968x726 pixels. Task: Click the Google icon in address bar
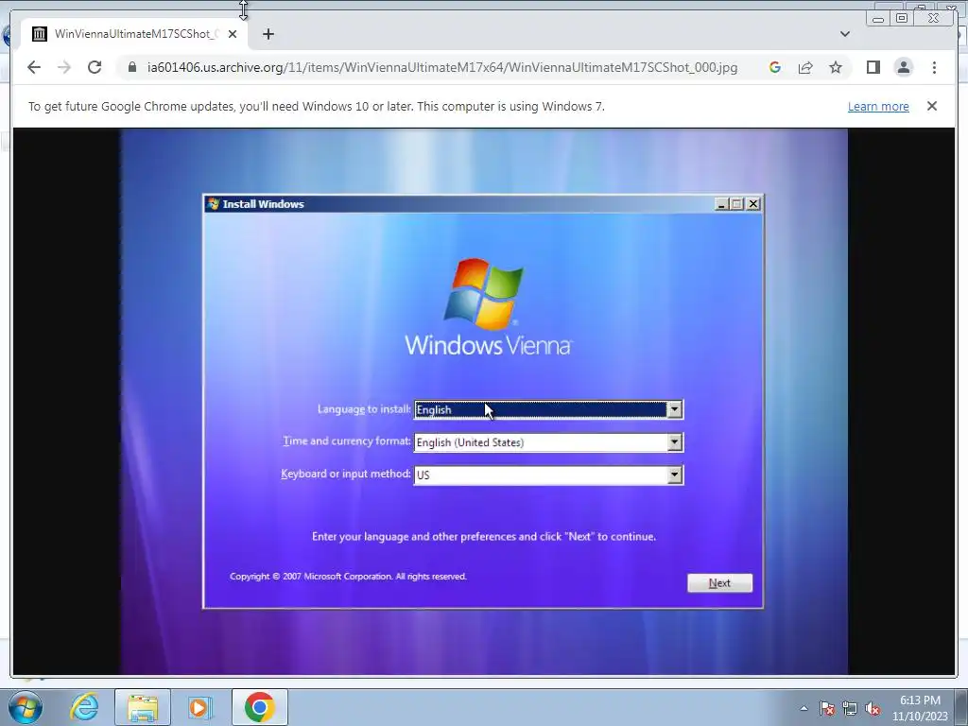775,67
